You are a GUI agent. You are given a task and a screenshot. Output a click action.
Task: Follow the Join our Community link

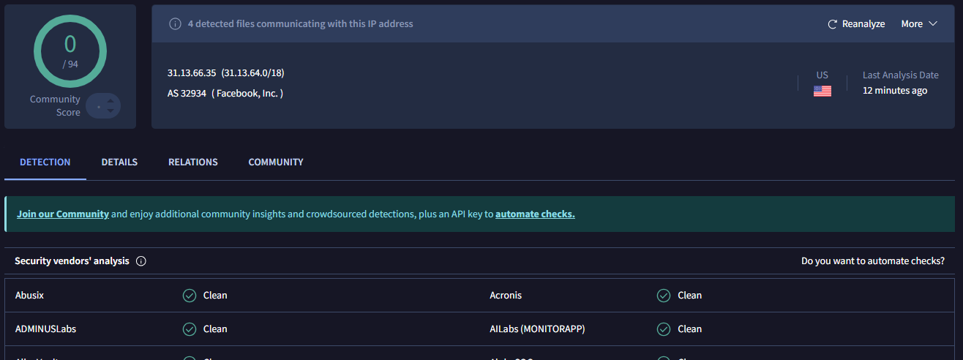pos(63,214)
